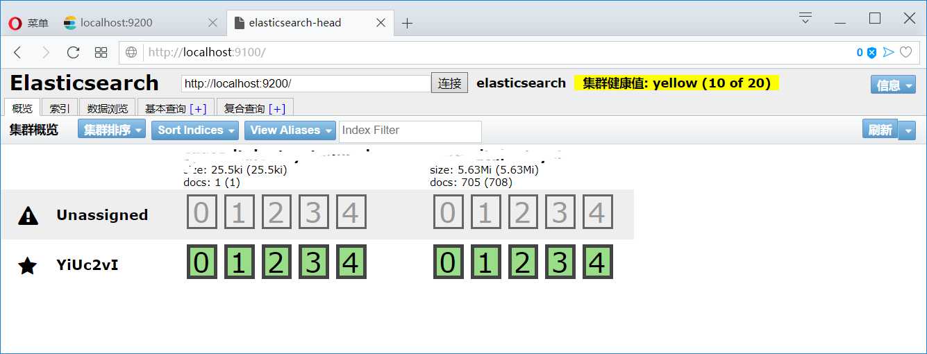Click green shard 2 of second index
The image size is (927, 354).
click(x=523, y=262)
